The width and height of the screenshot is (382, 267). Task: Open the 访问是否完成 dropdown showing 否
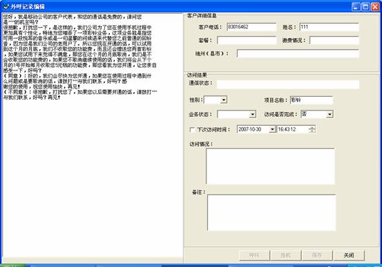tap(330, 114)
